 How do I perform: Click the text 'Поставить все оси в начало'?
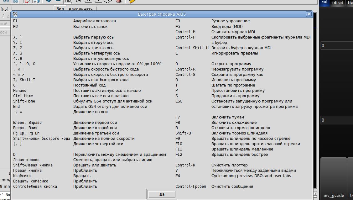101,96
